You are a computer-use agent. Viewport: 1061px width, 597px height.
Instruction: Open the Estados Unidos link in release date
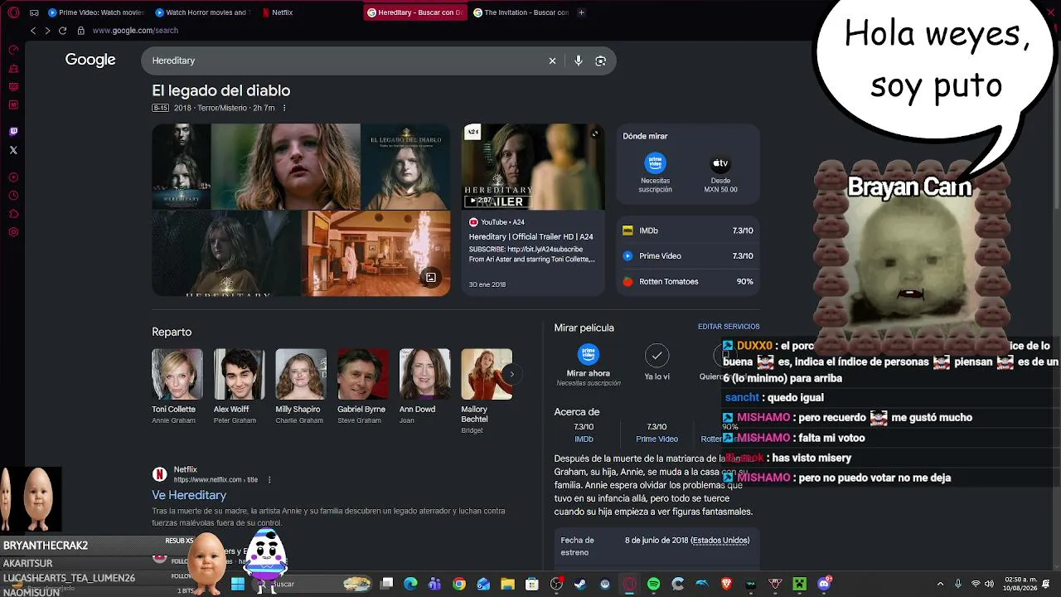click(719, 541)
